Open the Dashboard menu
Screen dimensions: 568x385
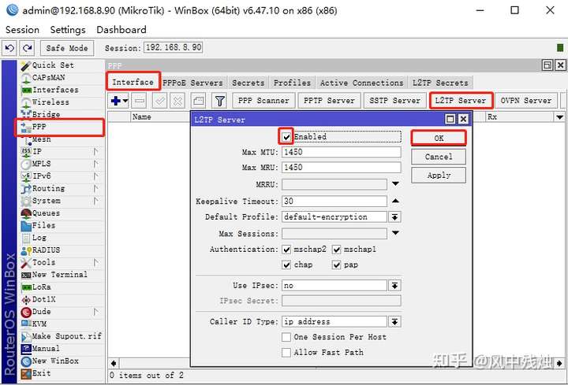pos(121,30)
